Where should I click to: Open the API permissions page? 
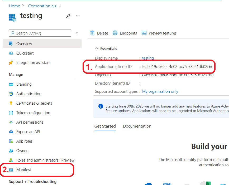[x=30, y=122]
